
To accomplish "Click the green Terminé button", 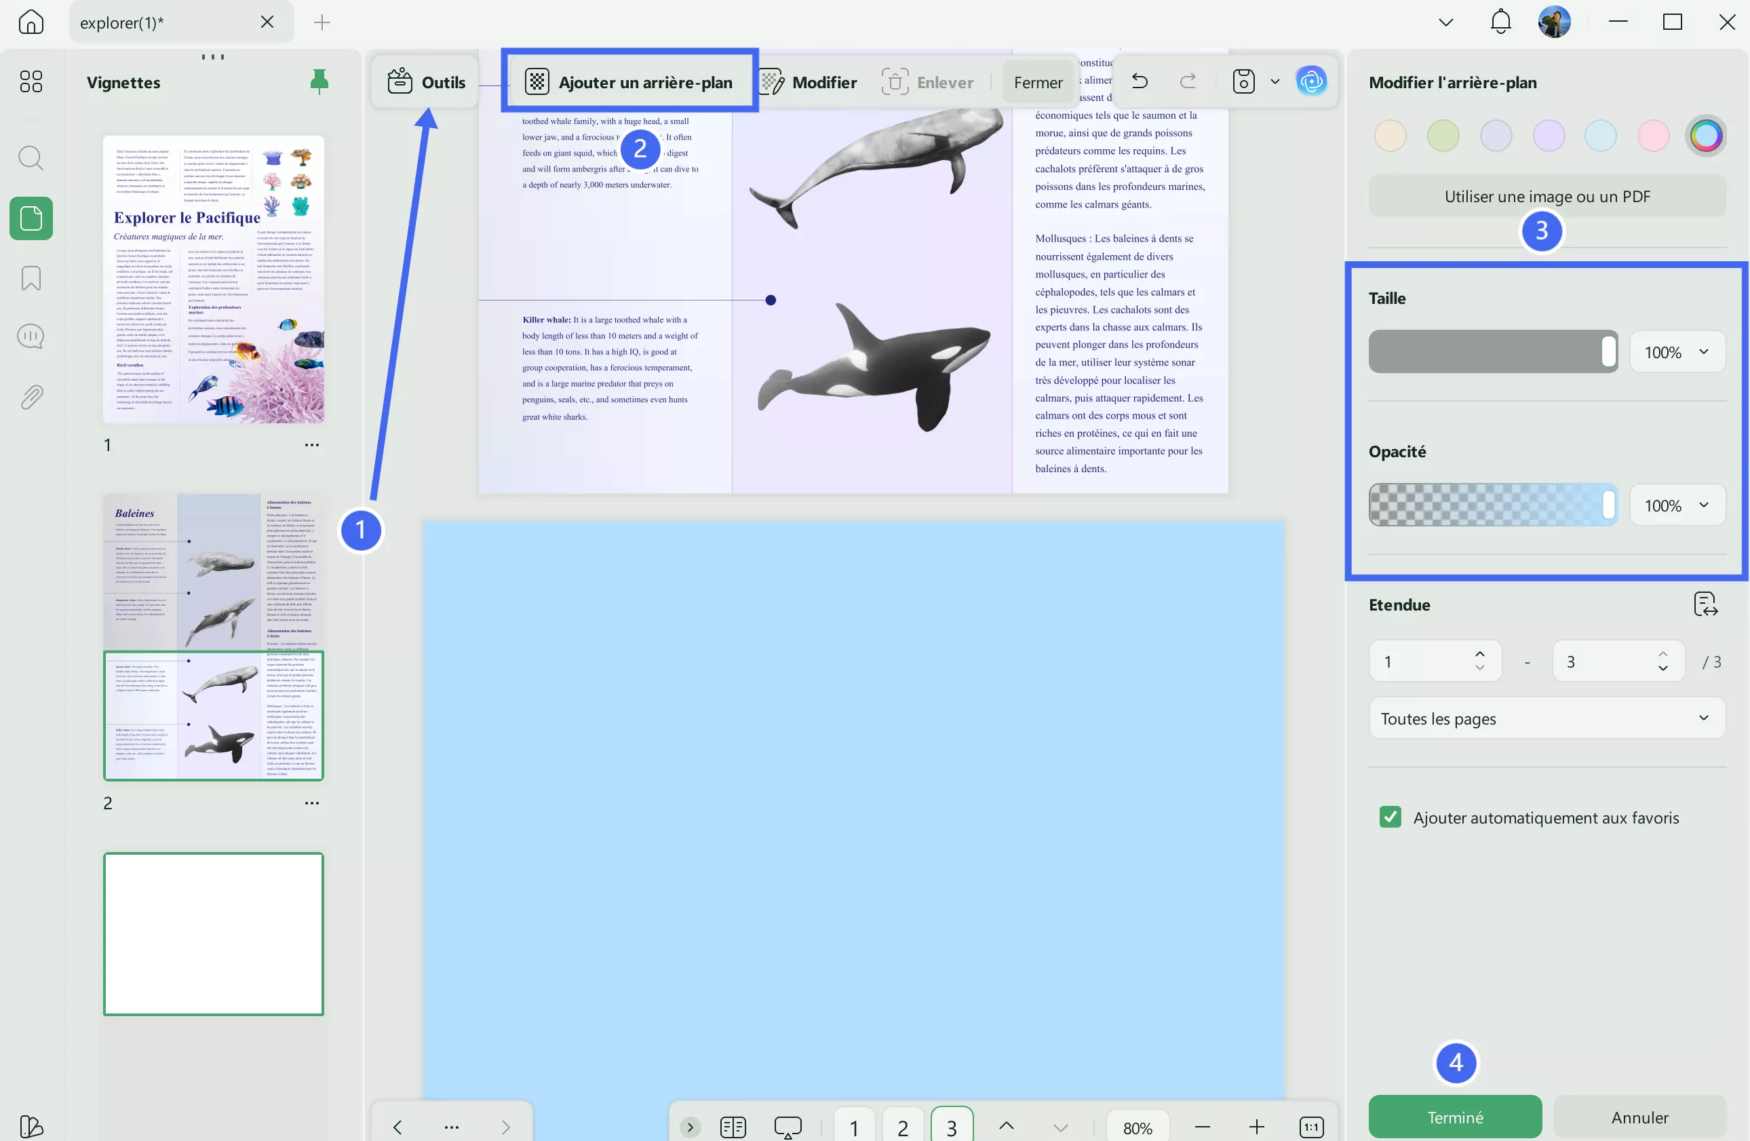I will tap(1454, 1117).
